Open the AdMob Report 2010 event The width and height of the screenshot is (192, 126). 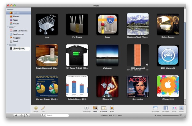coord(77,86)
